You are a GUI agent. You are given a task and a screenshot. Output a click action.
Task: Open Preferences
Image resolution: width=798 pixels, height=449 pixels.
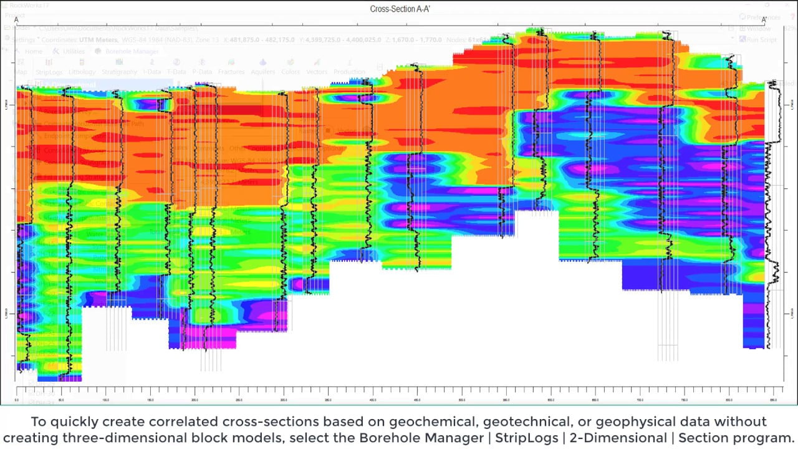pos(759,17)
